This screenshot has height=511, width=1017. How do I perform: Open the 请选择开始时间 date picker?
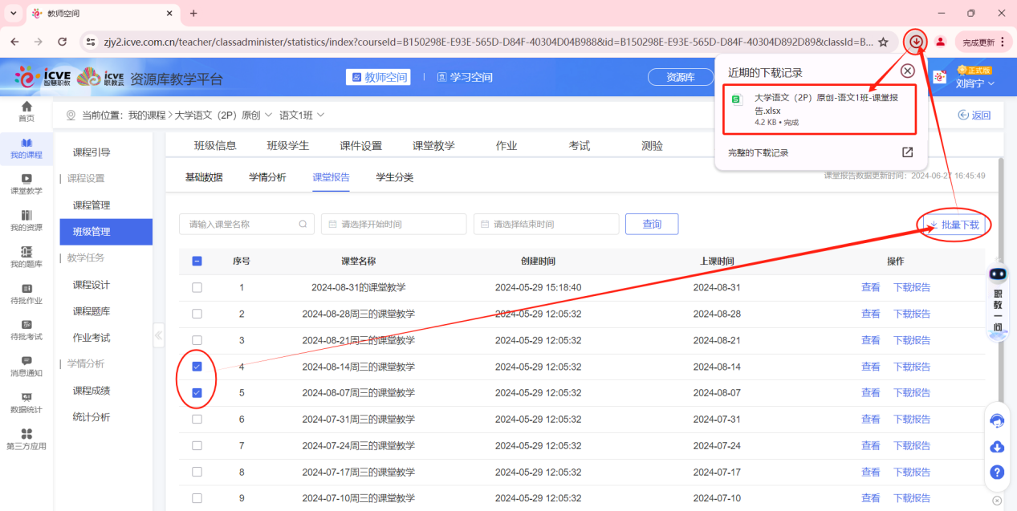click(393, 224)
